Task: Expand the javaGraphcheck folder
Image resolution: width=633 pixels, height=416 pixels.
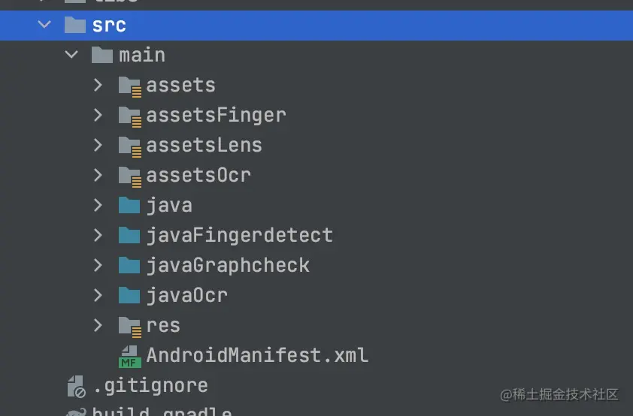Action: pyautogui.click(x=98, y=265)
